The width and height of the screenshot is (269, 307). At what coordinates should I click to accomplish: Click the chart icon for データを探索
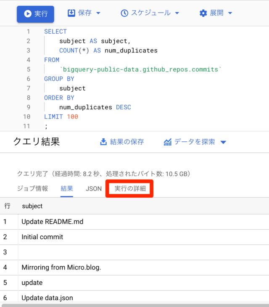(x=167, y=142)
